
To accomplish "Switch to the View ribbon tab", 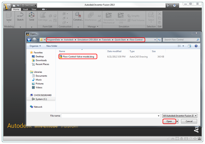I will [x=34, y=9].
